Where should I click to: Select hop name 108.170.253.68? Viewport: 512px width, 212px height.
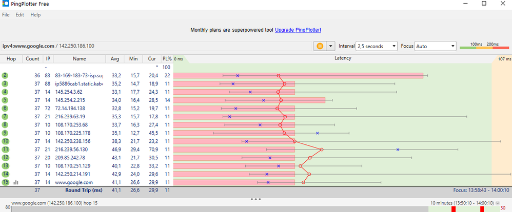[x=70, y=124]
